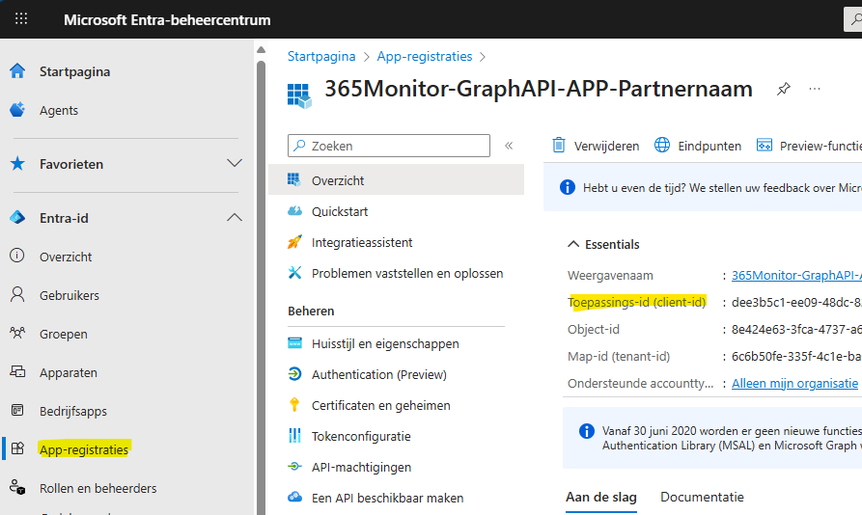The image size is (862, 515).
Task: Click the scrollbar up arrow
Action: 262,50
